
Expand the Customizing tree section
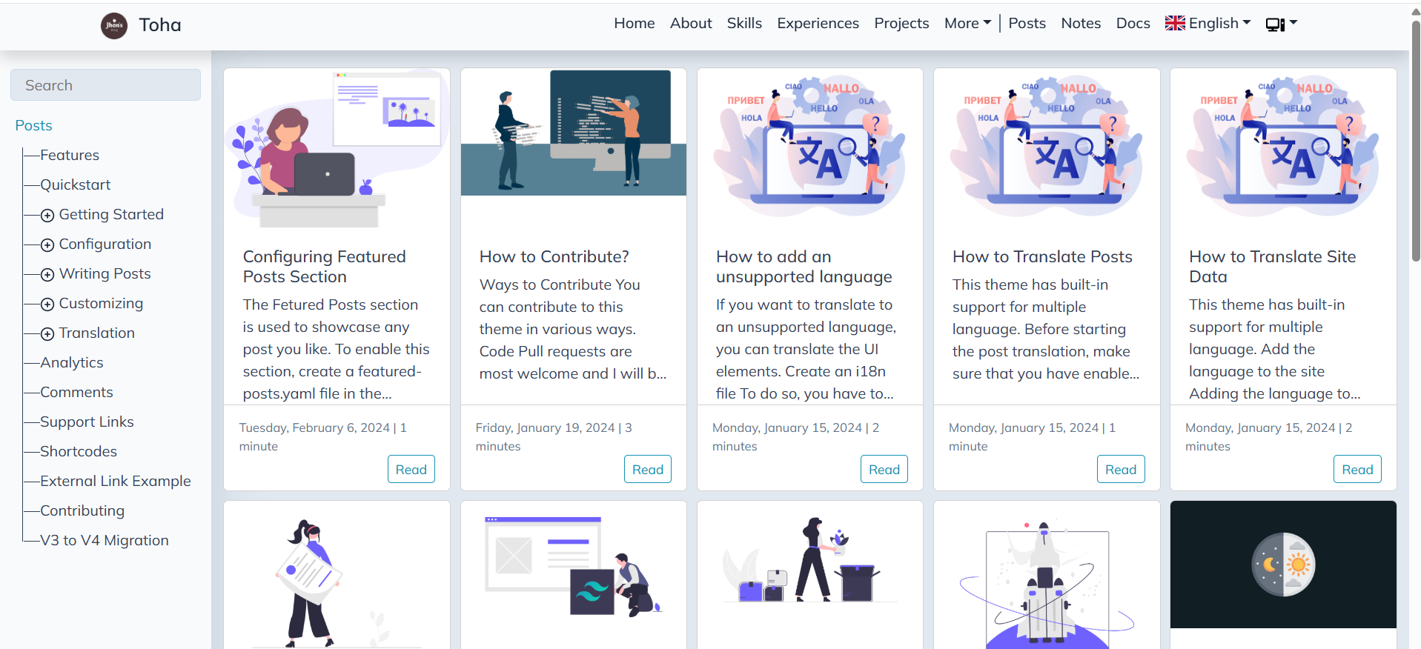point(47,304)
